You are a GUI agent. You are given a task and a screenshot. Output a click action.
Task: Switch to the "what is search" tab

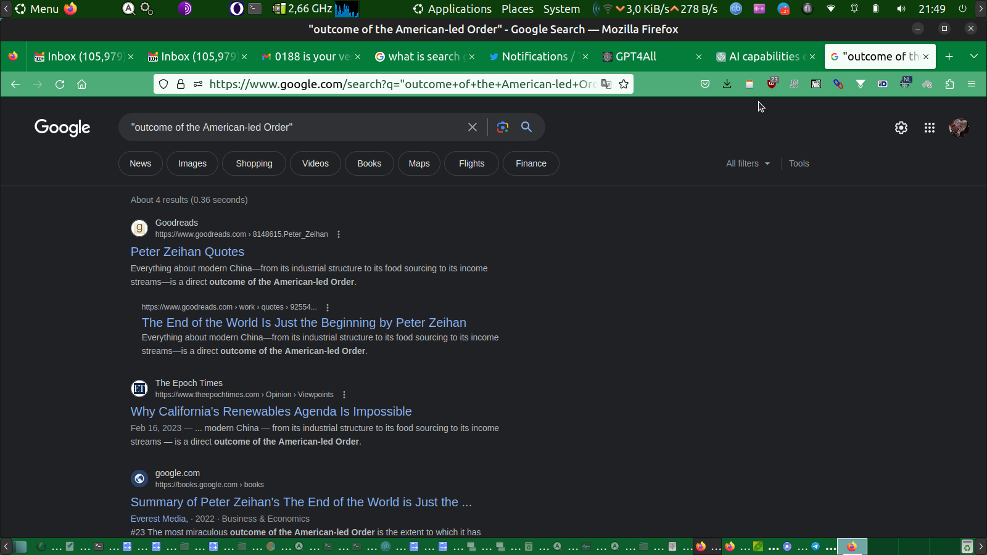click(x=425, y=57)
